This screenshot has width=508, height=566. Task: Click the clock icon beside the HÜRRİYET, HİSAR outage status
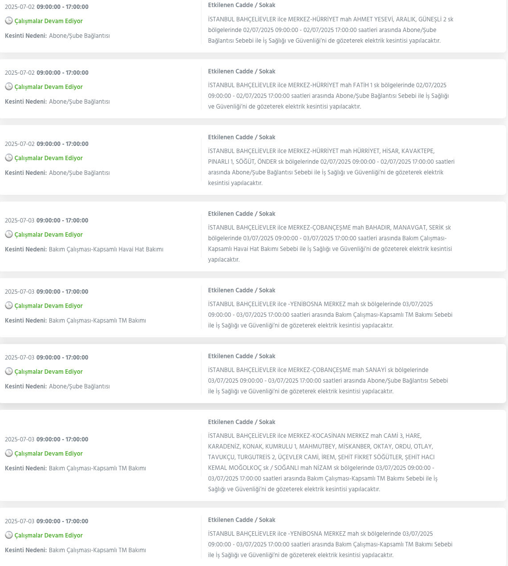coord(8,158)
